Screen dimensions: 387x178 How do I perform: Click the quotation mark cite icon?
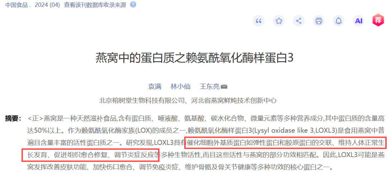[259, 21]
